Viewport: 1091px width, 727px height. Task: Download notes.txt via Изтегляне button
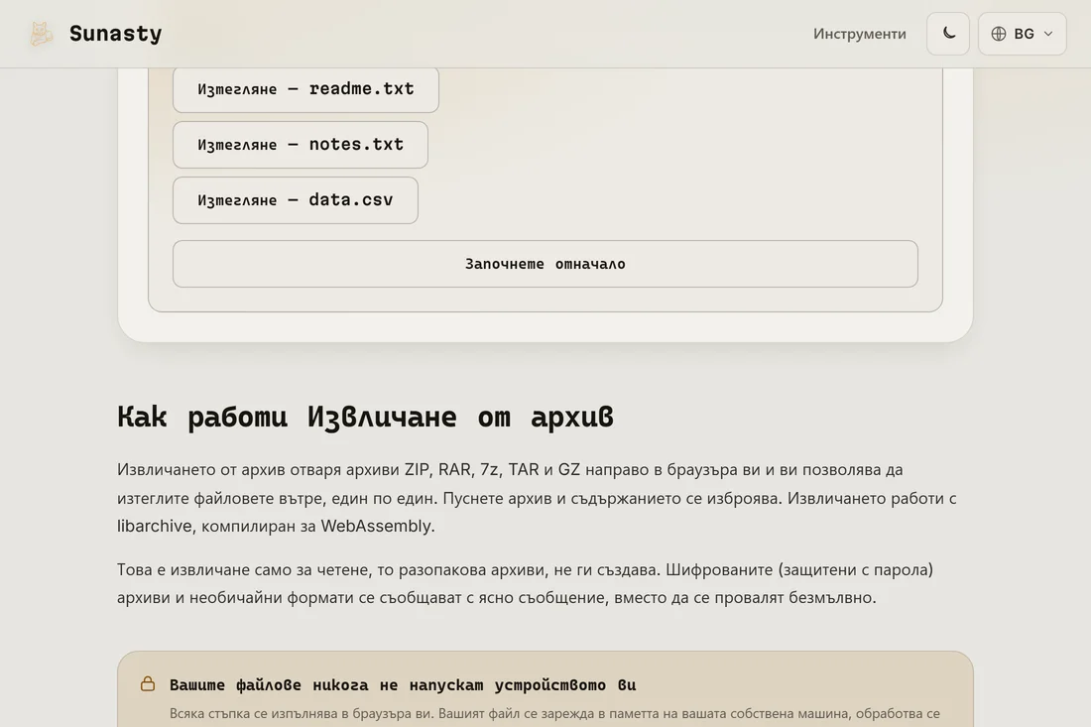click(300, 145)
